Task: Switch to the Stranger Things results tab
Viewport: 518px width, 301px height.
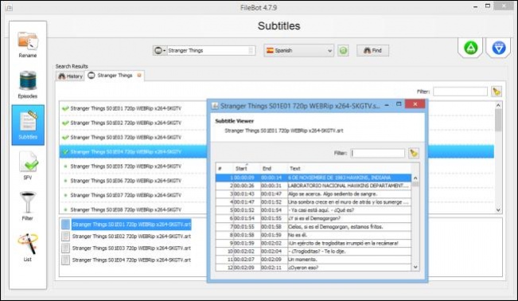Action: (115, 76)
